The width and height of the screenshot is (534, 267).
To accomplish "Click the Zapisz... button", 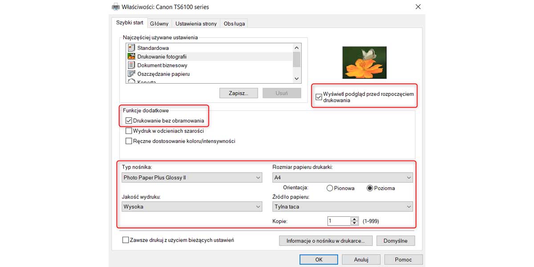I will (x=239, y=93).
